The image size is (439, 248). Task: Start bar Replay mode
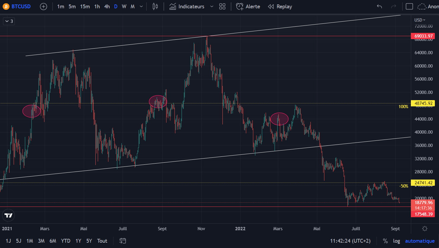click(280, 7)
